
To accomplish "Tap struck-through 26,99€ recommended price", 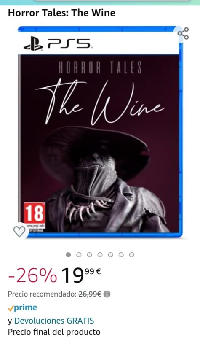I will (90, 294).
